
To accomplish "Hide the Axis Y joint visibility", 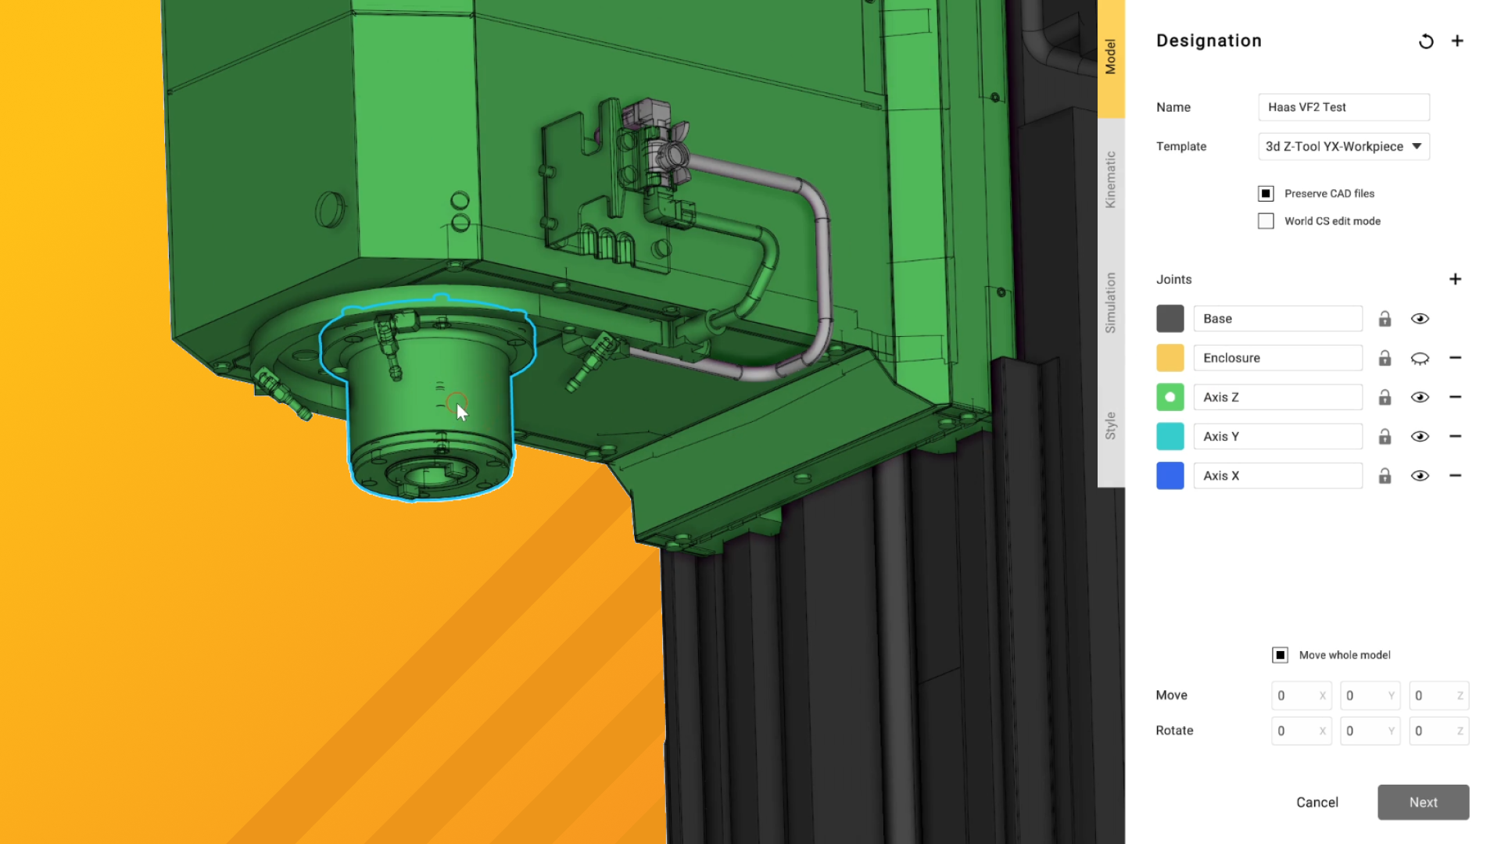I will click(x=1420, y=437).
